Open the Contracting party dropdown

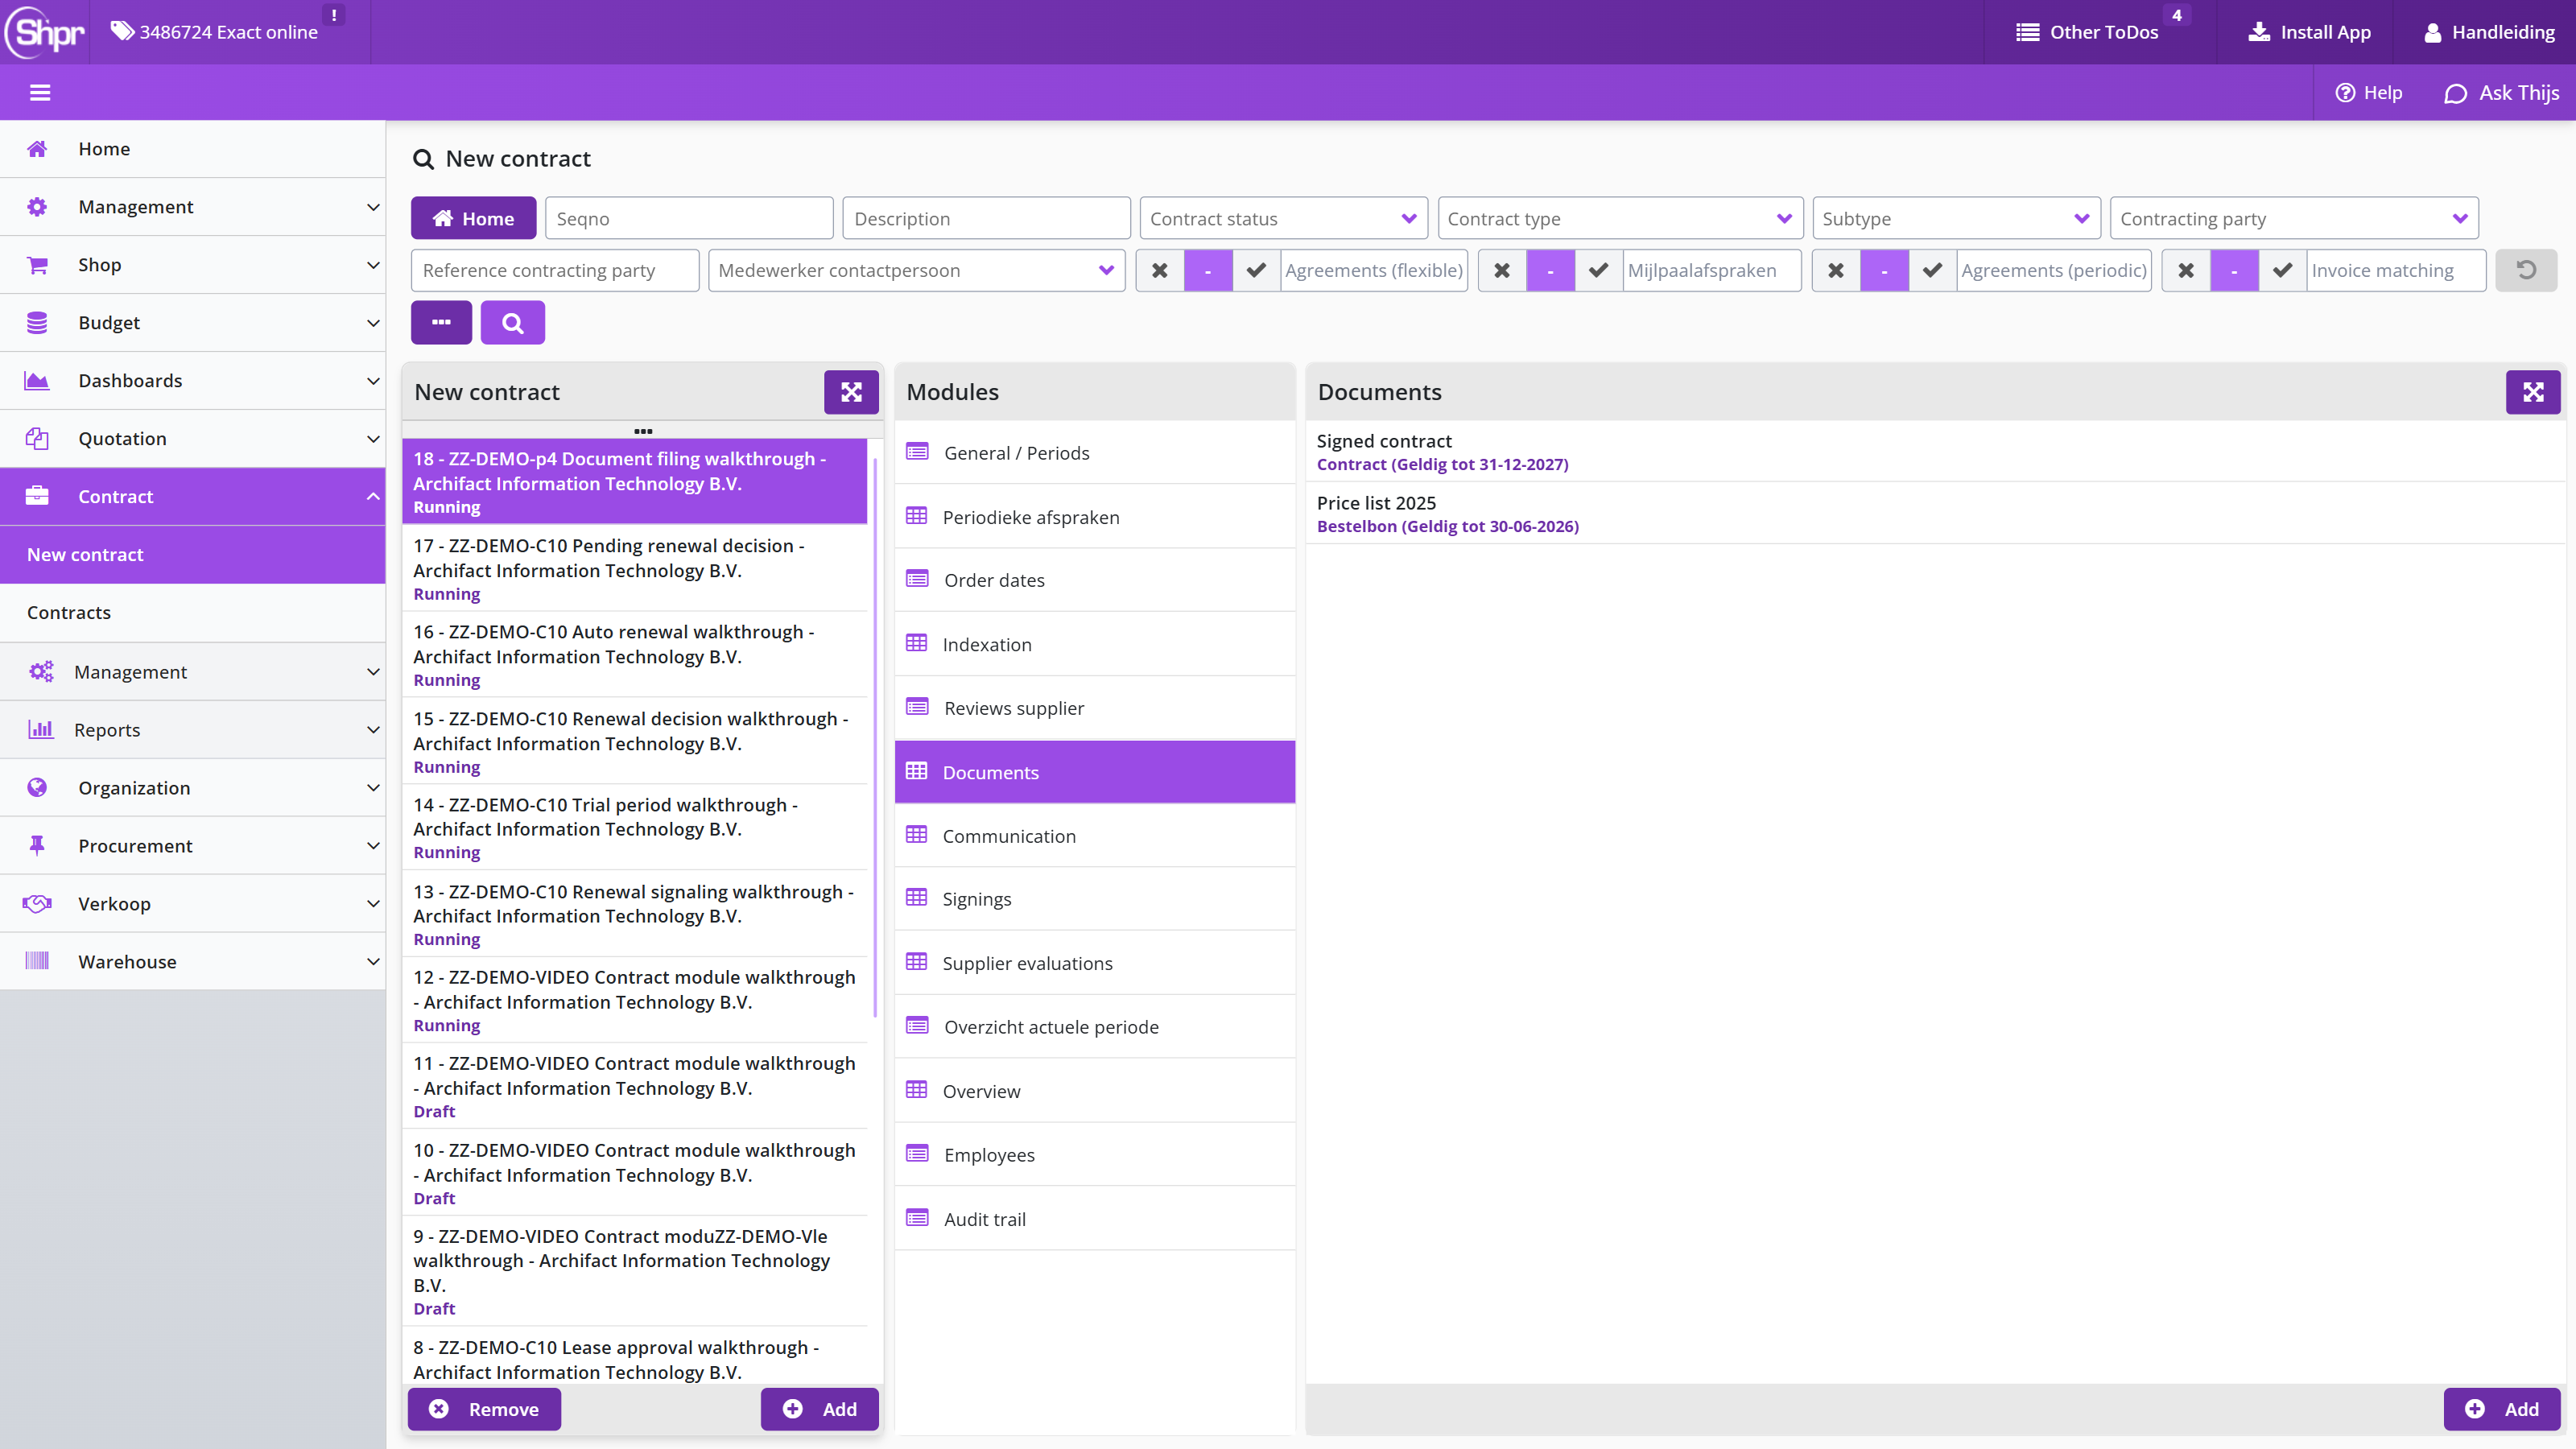(2294, 218)
